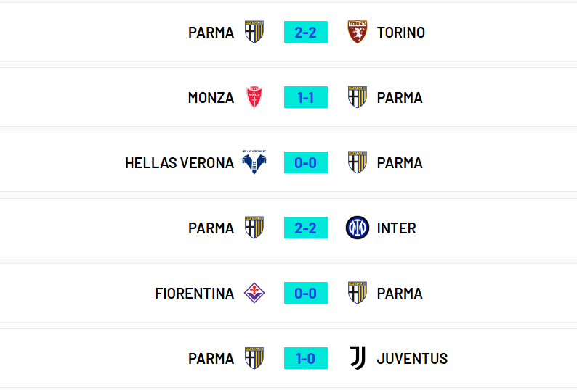Click the Juventus club logo
The height and width of the screenshot is (390, 577).
click(x=358, y=358)
